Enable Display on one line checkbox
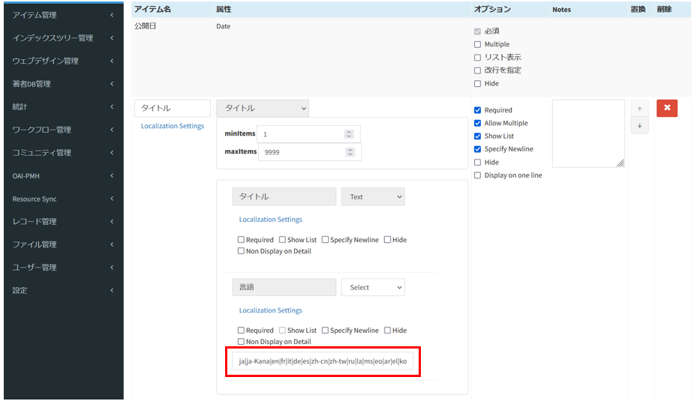 click(478, 175)
